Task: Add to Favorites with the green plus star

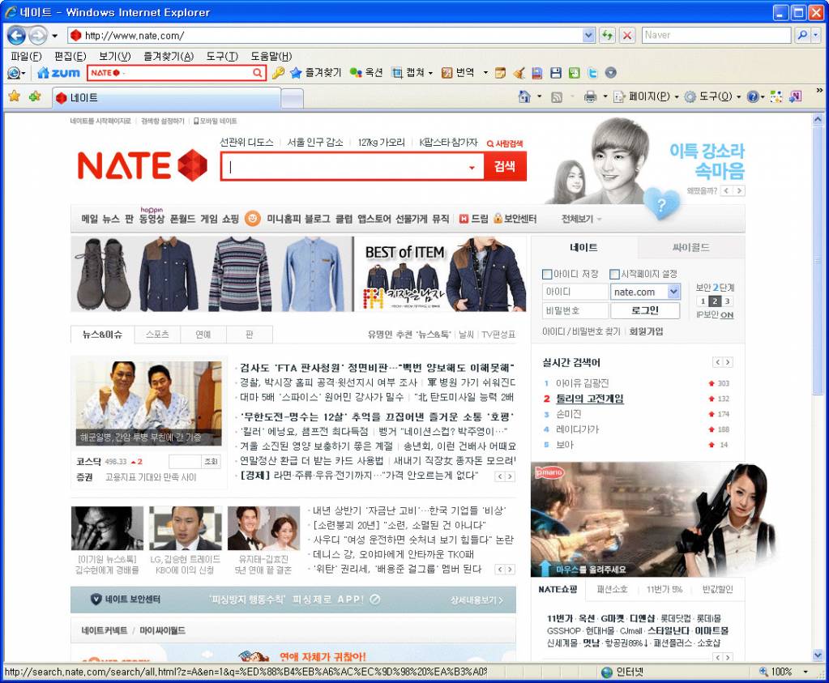Action: pos(35,96)
